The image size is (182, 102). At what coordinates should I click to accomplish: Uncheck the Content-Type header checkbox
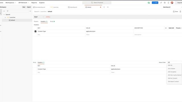(35, 31)
